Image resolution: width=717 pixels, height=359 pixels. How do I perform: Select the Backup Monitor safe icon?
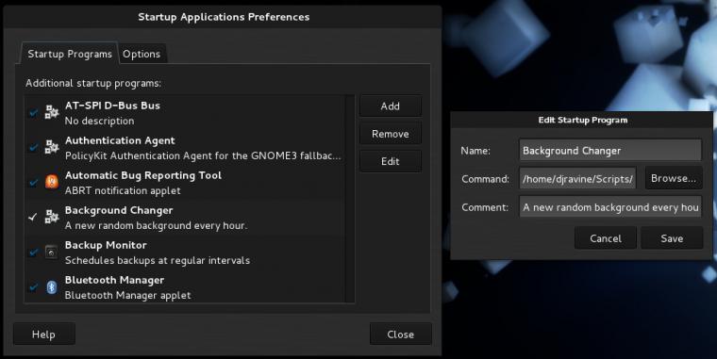pyautogui.click(x=51, y=252)
